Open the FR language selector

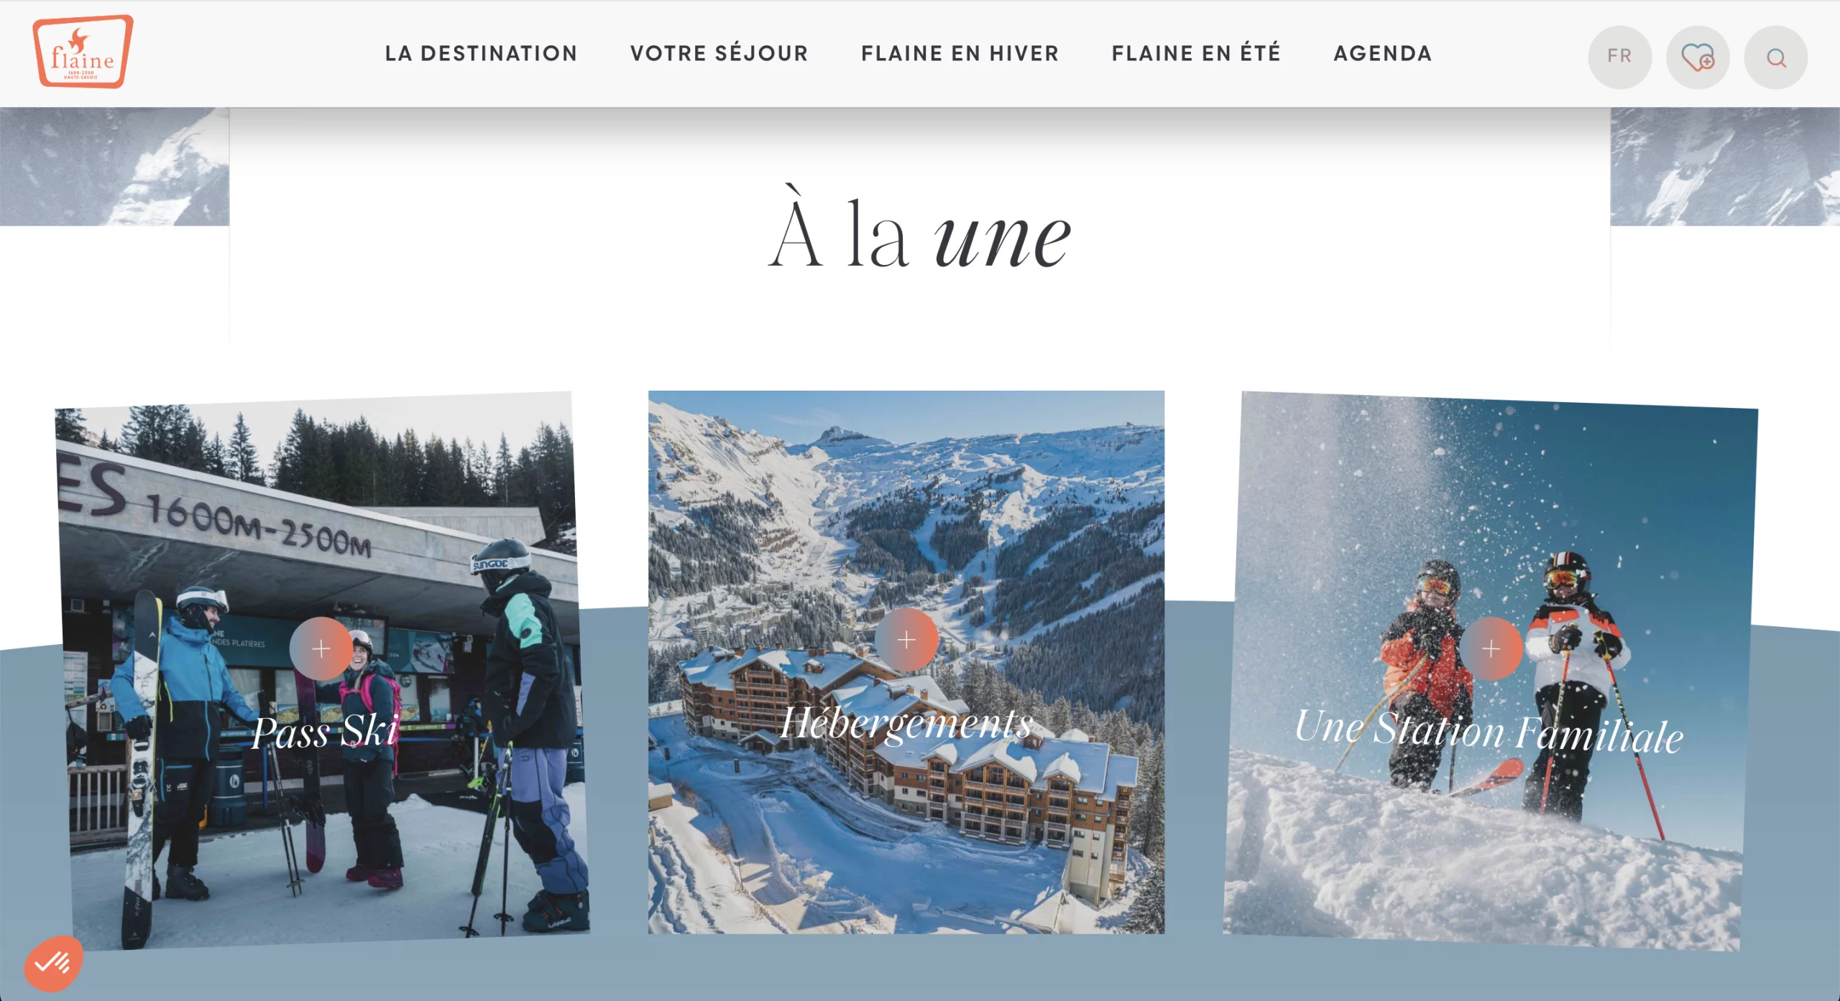[x=1619, y=57]
